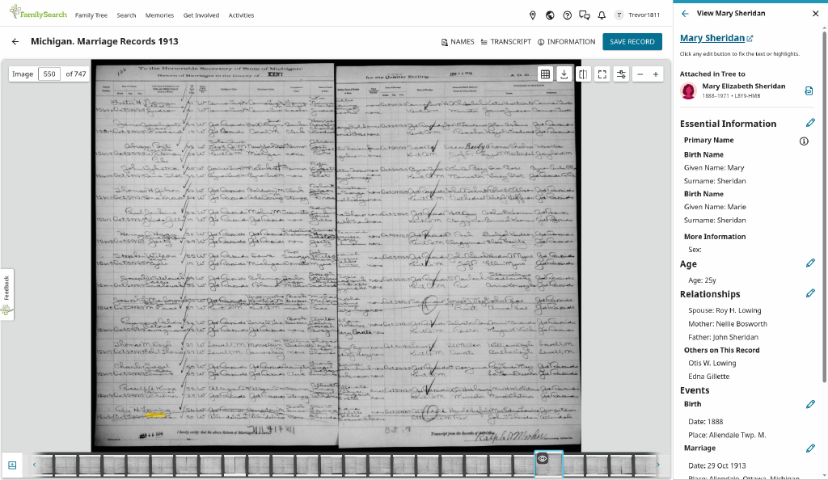Open the image index grid view icon
Image resolution: width=828 pixels, height=480 pixels.
click(x=545, y=74)
